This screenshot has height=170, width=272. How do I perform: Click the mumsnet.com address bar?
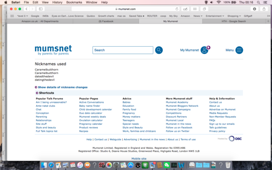point(126,9)
